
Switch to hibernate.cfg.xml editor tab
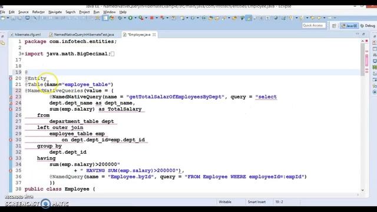tap(25, 35)
